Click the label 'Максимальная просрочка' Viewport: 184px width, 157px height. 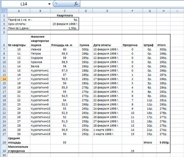(18, 149)
